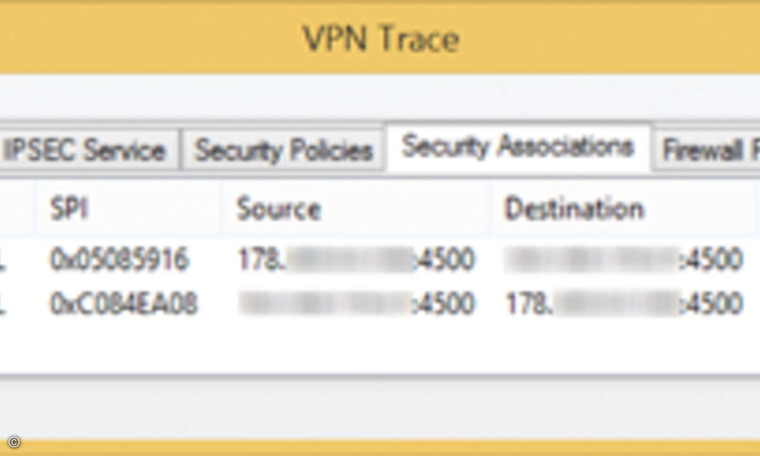The height and width of the screenshot is (456, 760).
Task: Sort by the Destination column header
Action: click(x=624, y=208)
